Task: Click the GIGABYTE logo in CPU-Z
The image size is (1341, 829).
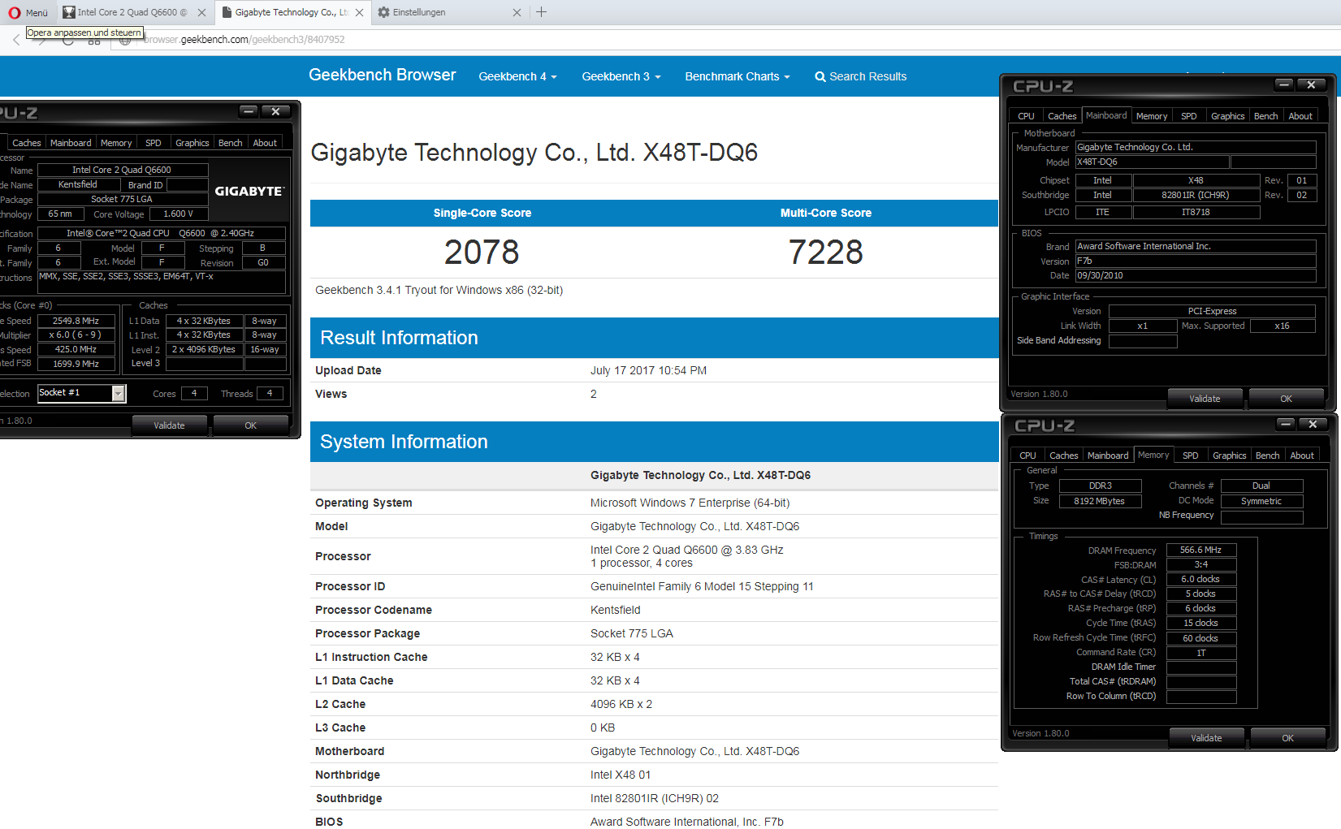Action: [x=249, y=192]
